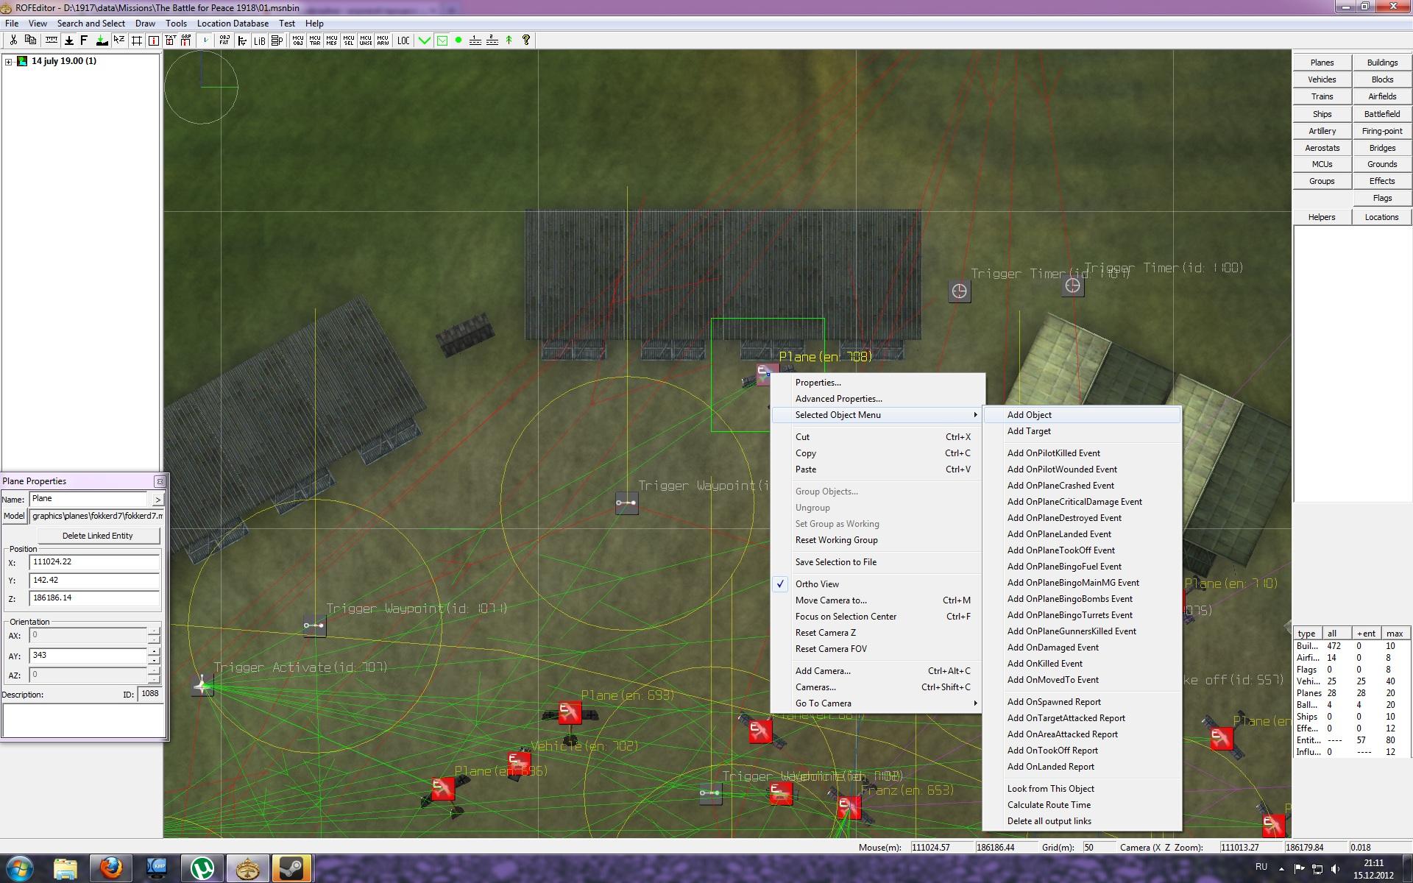
Task: Click the MCU OBJ toolbar icon
Action: pyautogui.click(x=298, y=40)
